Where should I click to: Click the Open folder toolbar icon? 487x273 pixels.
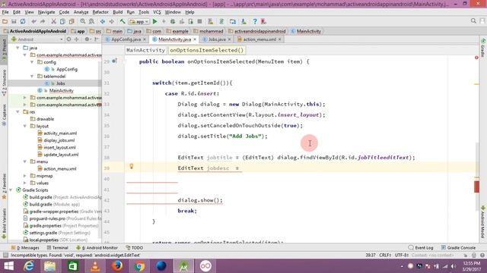pyautogui.click(x=5, y=21)
